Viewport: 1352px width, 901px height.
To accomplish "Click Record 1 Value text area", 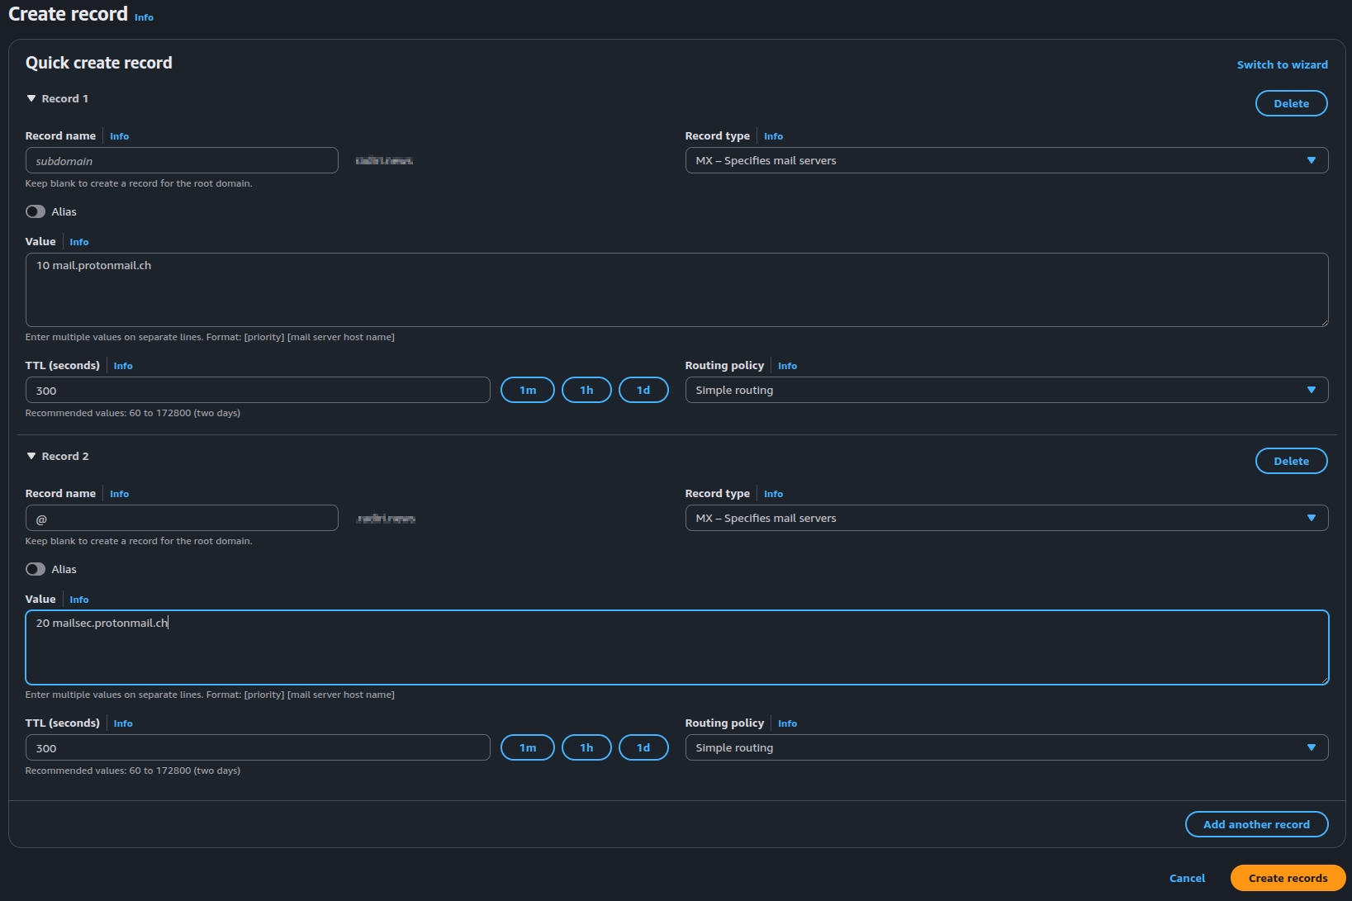I will (676, 290).
